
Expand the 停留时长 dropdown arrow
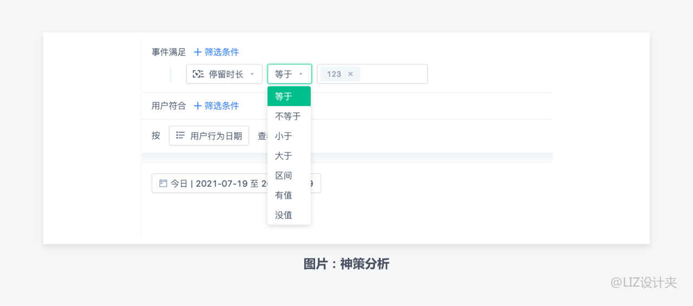coord(252,74)
